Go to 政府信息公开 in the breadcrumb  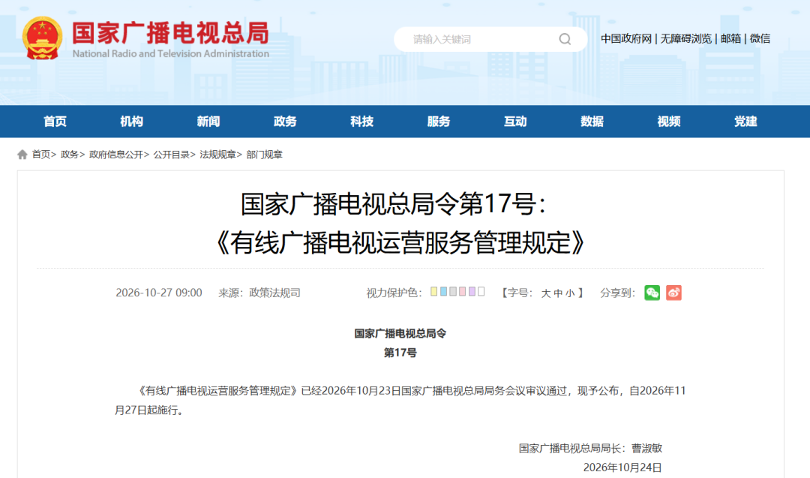tap(116, 155)
